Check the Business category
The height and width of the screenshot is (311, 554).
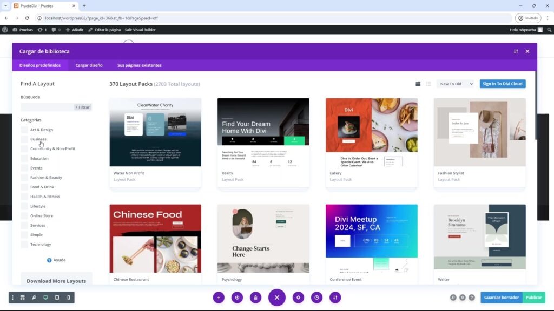24,139
